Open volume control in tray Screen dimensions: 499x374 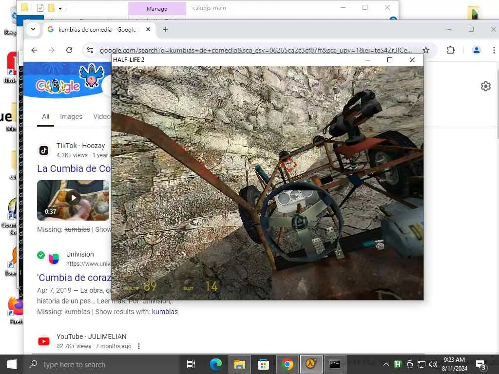point(433,364)
